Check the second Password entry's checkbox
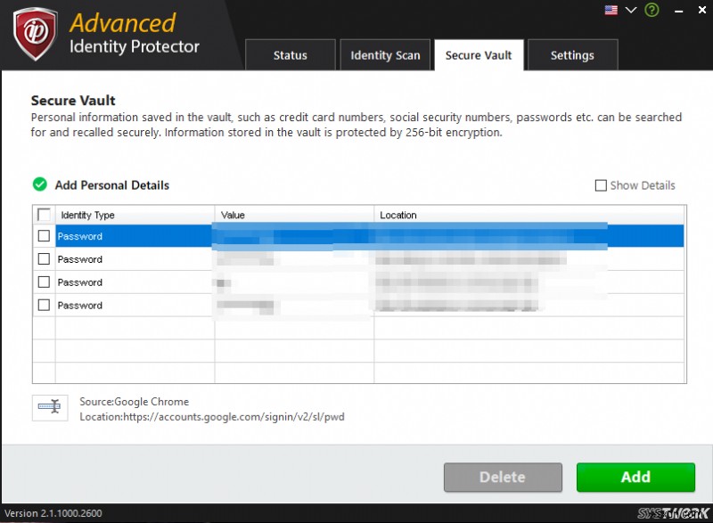The width and height of the screenshot is (713, 523). click(x=43, y=259)
